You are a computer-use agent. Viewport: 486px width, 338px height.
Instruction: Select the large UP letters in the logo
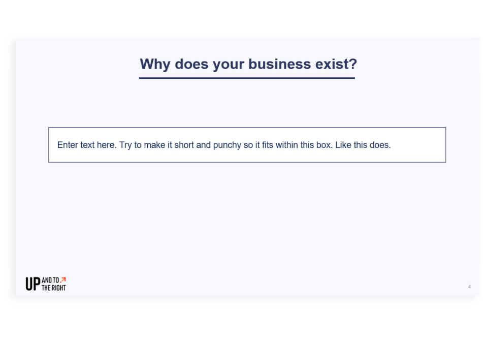click(33, 284)
